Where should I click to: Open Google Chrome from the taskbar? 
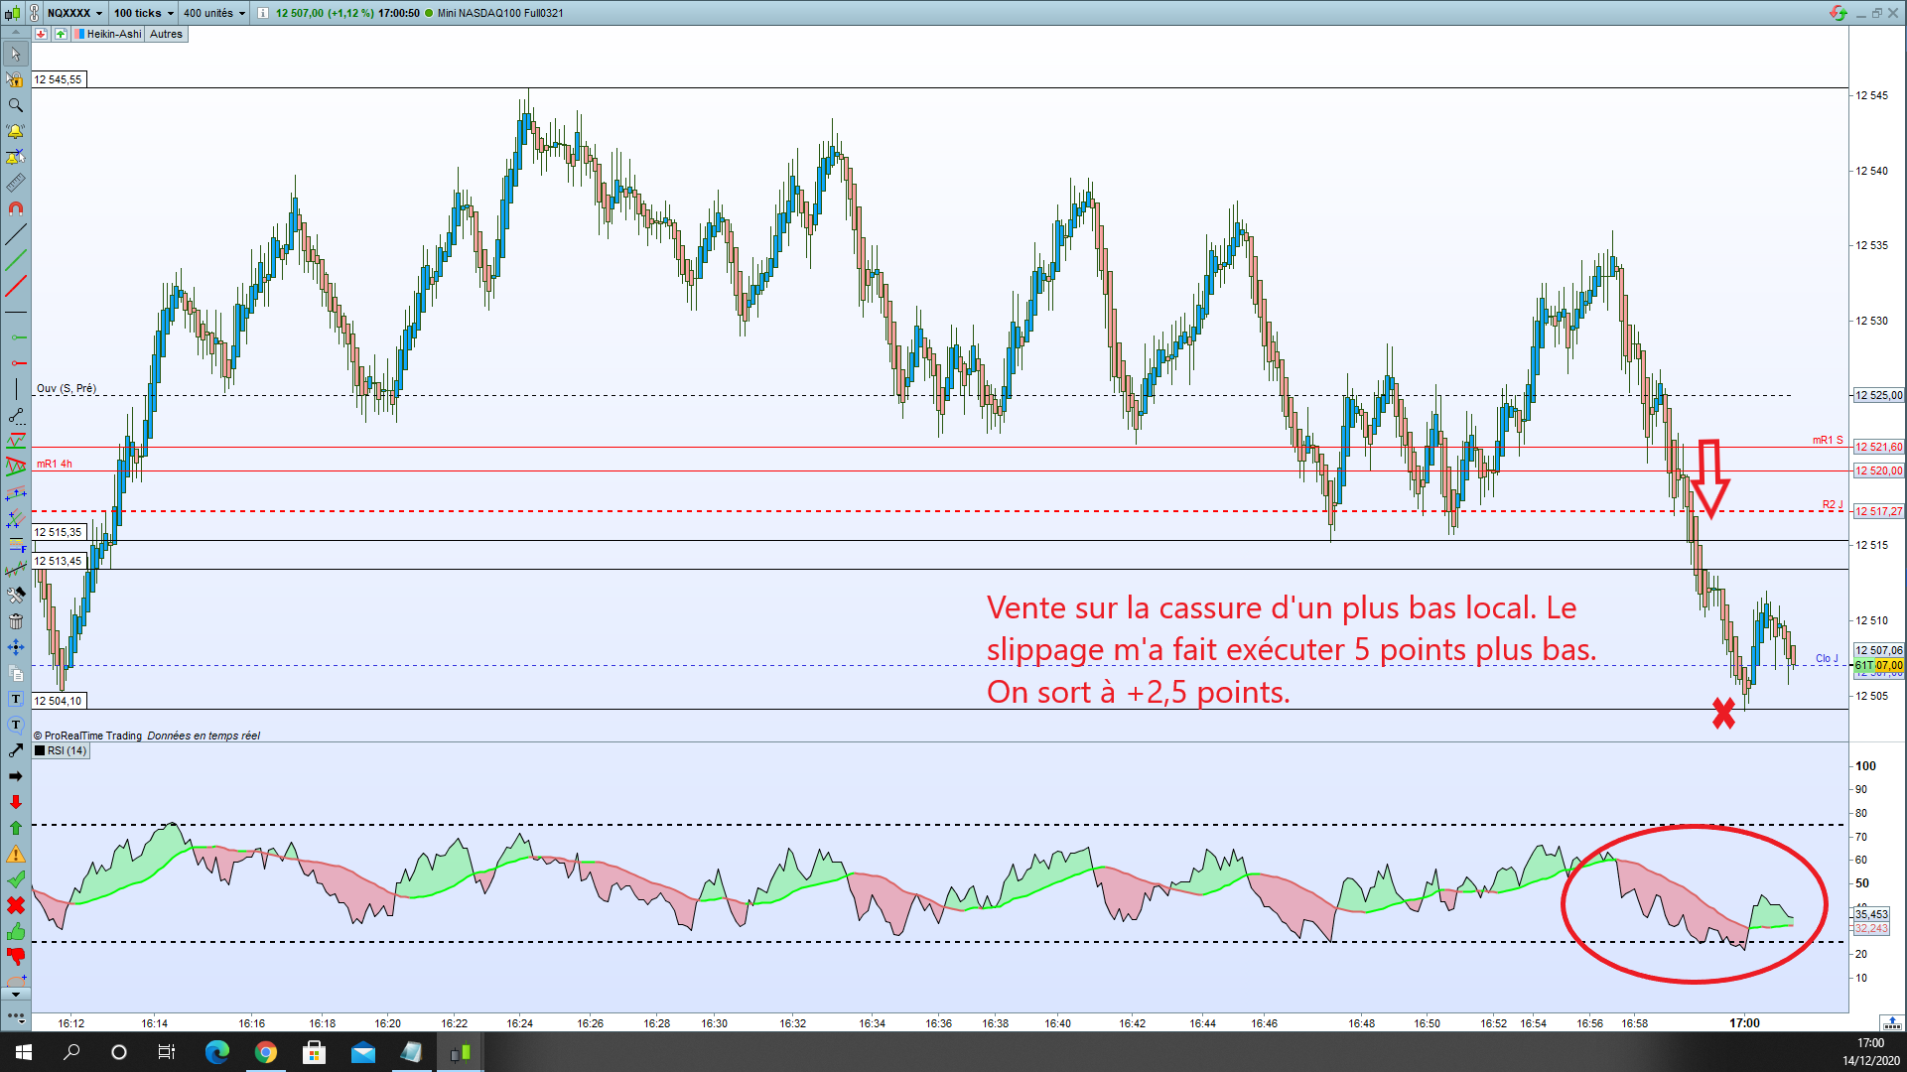(x=265, y=1052)
